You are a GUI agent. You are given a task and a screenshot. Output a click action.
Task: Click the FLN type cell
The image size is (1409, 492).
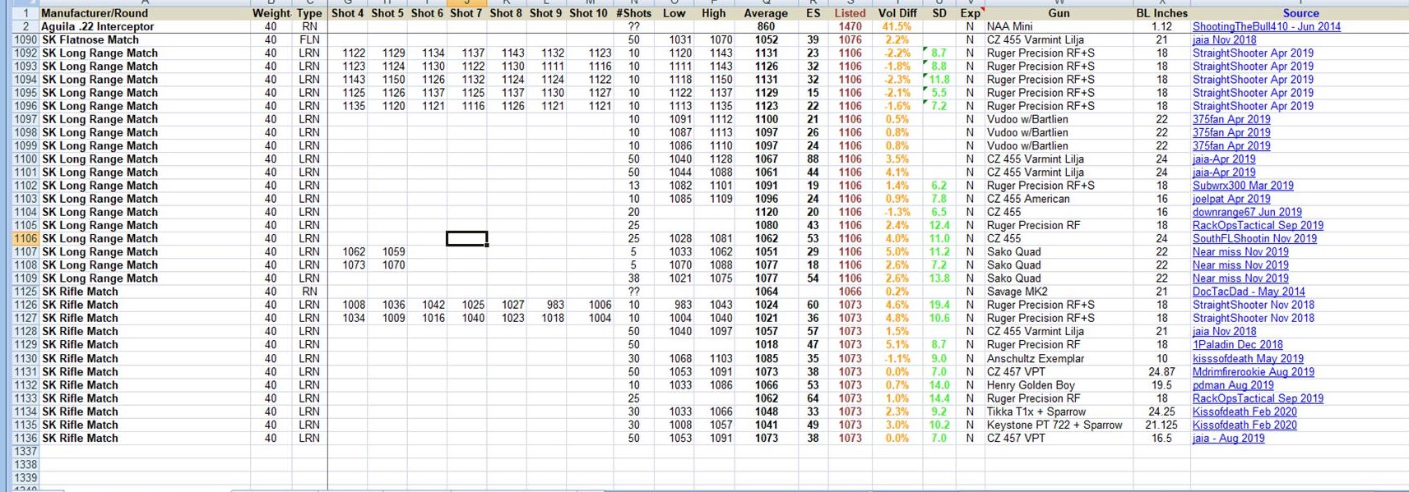309,39
